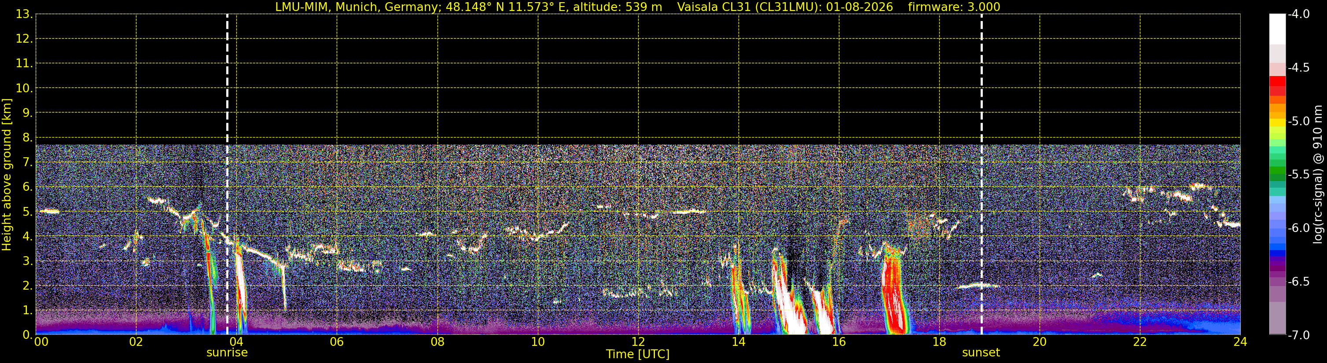This screenshot has width=1327, height=363.
Task: Click the purple segment near -6.5 on colorbar
Action: click(1278, 281)
